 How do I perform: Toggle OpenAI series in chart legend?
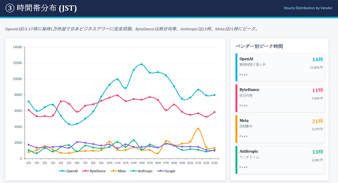tap(68, 171)
